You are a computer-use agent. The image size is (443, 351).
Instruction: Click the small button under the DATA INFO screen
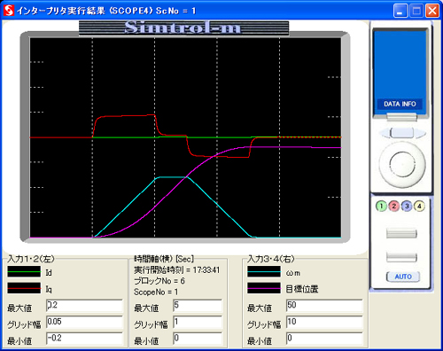click(401, 117)
